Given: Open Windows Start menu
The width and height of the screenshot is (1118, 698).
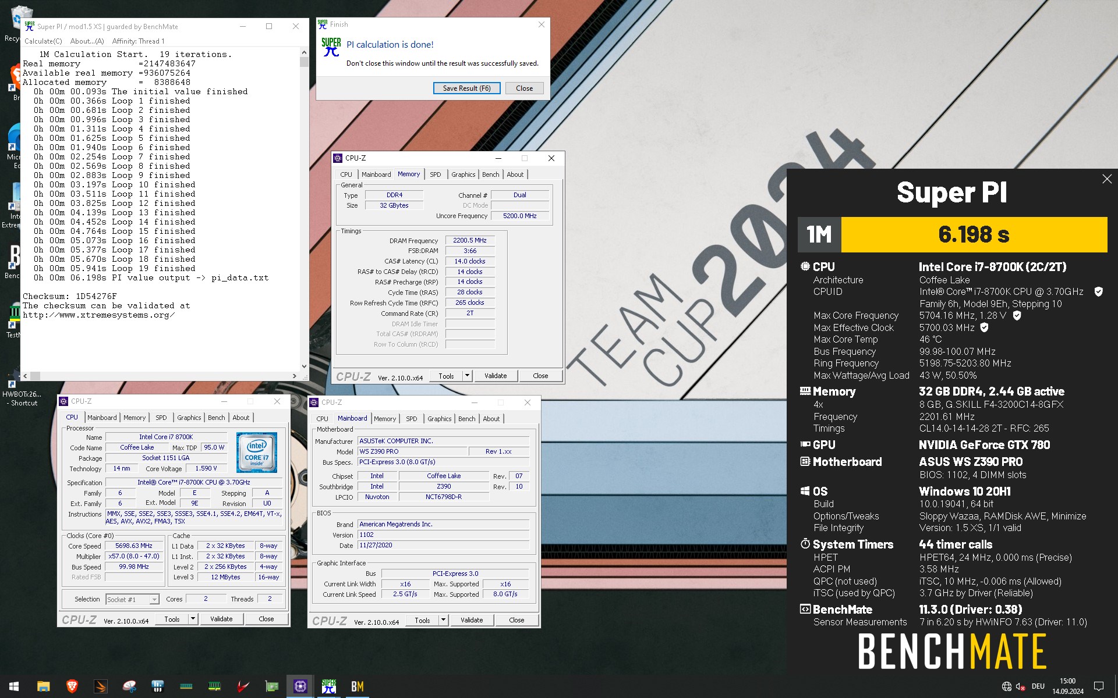Looking at the screenshot, I should tap(14, 686).
